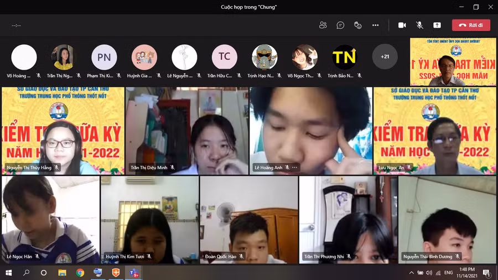Open the raise hand reactions icon

click(358, 25)
